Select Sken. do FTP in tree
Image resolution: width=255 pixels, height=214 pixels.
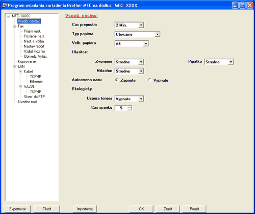click(x=34, y=97)
